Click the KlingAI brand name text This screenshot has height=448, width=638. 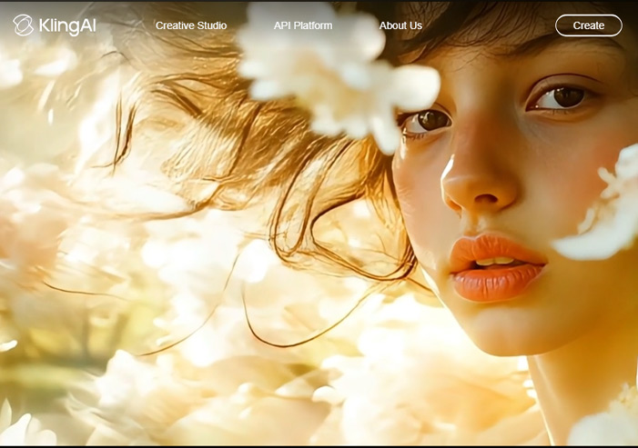pyautogui.click(x=67, y=26)
